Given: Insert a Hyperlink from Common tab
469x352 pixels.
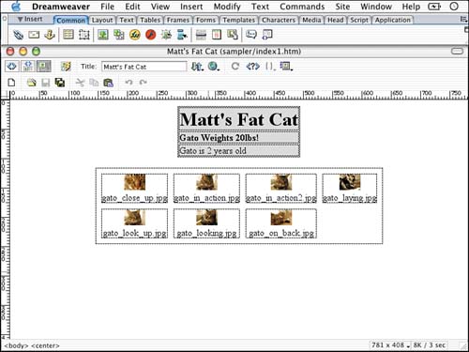Looking at the screenshot, I should (18, 35).
